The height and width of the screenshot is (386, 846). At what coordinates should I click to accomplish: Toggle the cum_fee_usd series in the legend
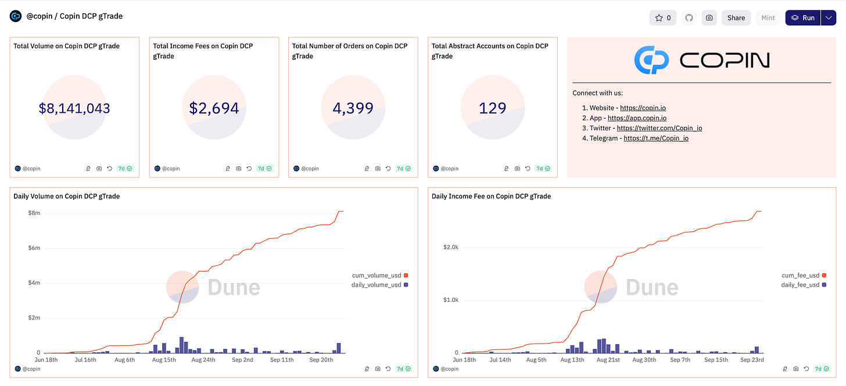pos(804,275)
